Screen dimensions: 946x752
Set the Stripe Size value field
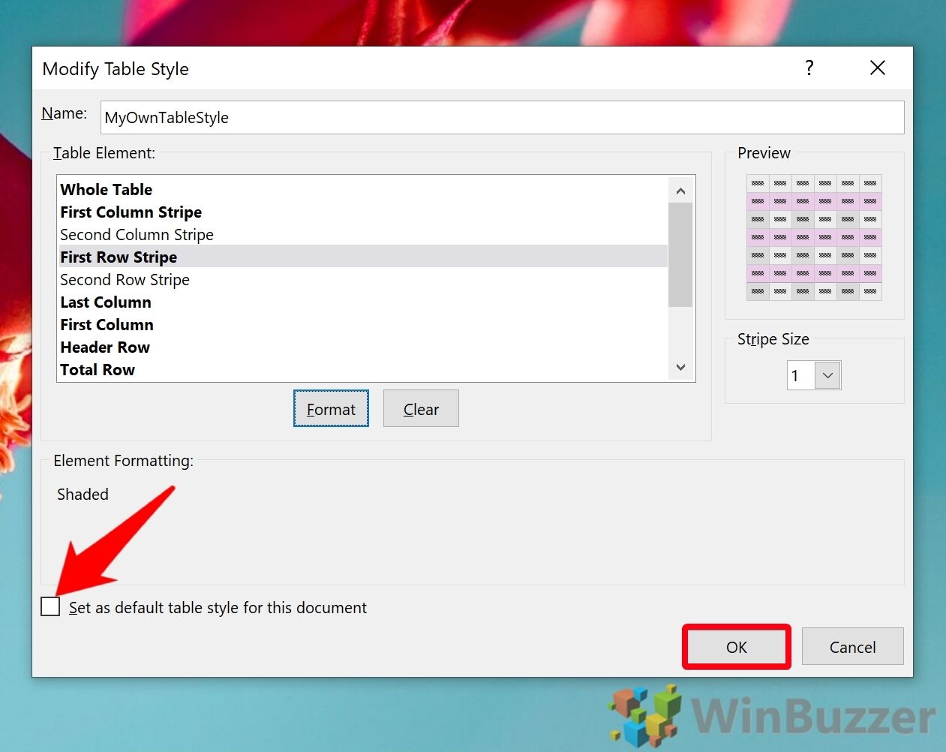tap(801, 375)
